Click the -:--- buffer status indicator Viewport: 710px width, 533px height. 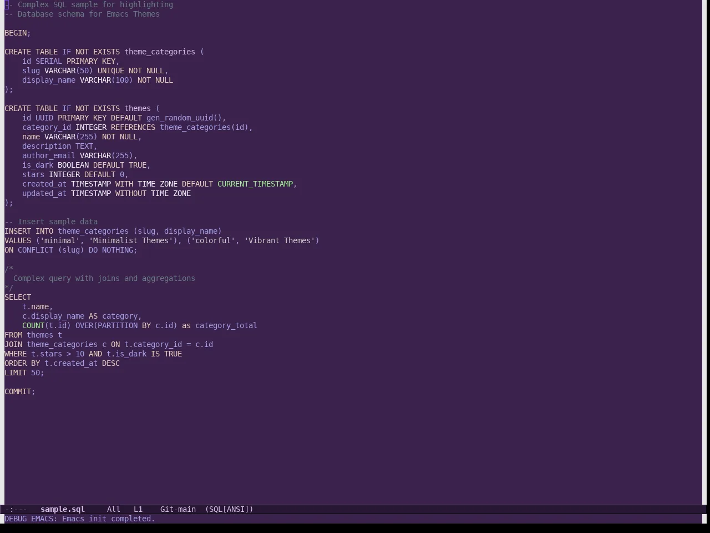coord(16,509)
